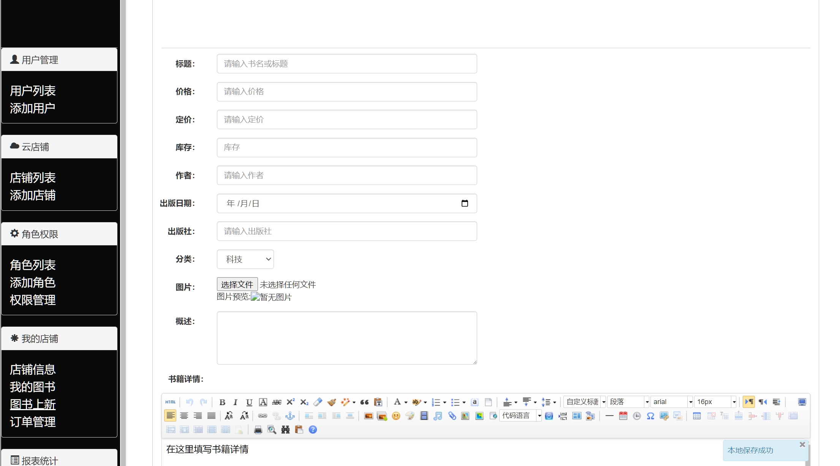Click the eraser clear-format icon

318,402
